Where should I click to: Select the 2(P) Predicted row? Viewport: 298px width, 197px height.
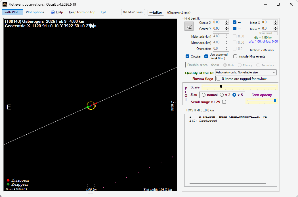click(230, 121)
